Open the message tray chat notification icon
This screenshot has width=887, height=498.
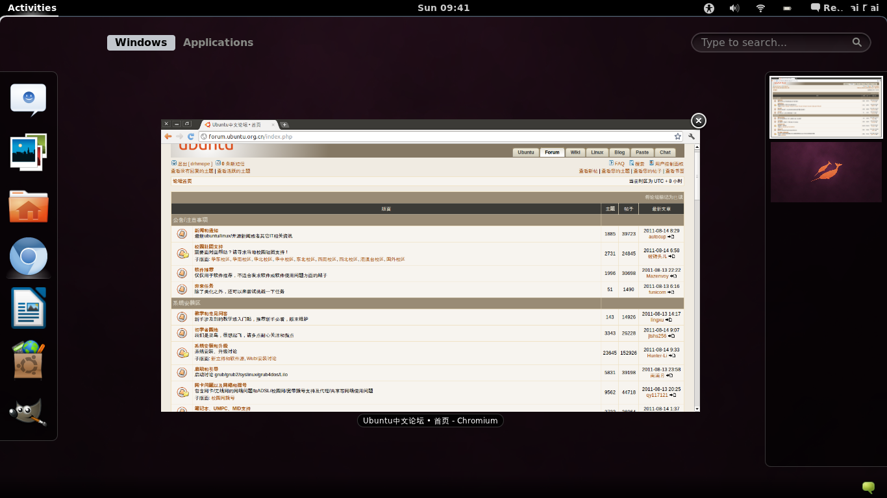(x=868, y=487)
